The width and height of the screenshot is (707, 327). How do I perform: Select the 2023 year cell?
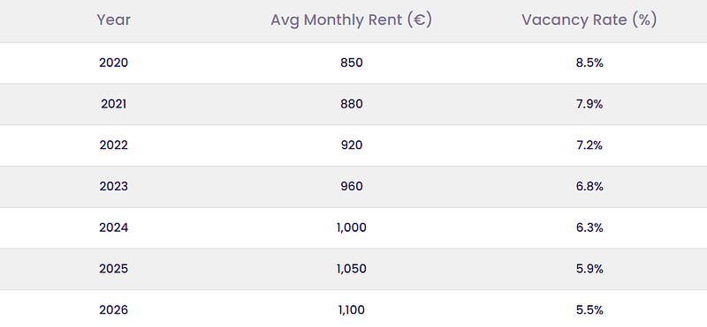click(114, 187)
